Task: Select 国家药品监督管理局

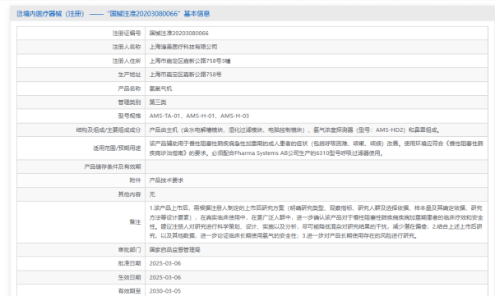Action: (x=175, y=250)
